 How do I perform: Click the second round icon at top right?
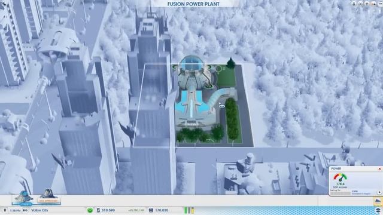[x=360, y=4]
